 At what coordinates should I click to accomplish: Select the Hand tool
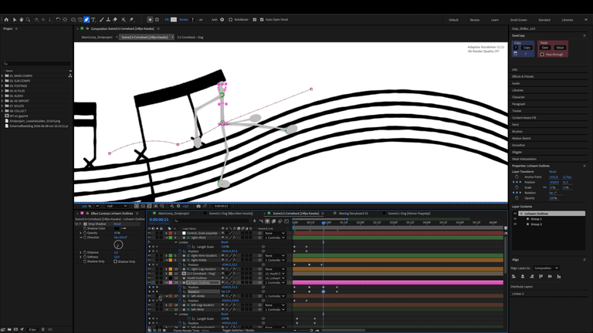[x=21, y=19]
